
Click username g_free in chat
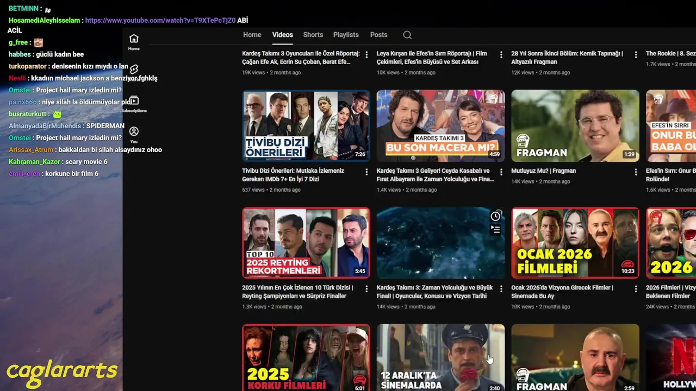pos(18,42)
